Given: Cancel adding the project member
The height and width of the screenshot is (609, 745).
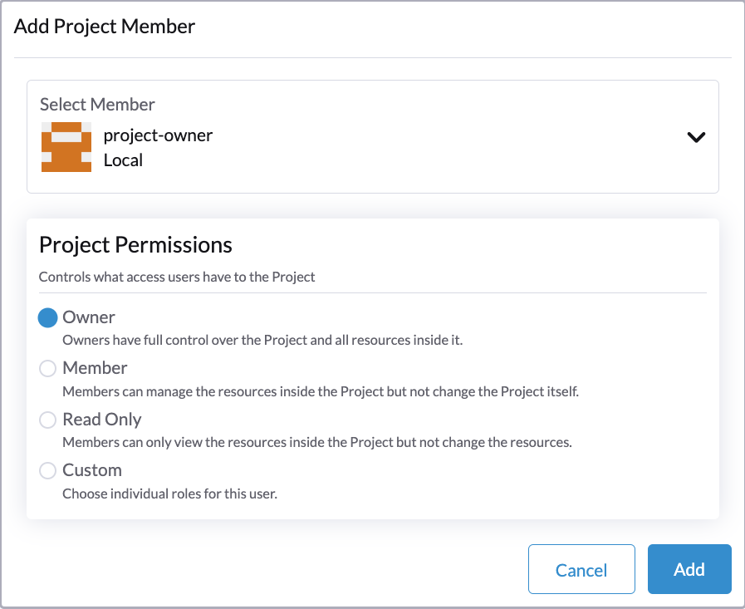Looking at the screenshot, I should [x=581, y=569].
